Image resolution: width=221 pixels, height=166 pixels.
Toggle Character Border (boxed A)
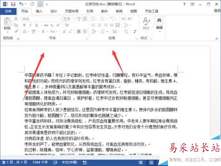click(85, 19)
